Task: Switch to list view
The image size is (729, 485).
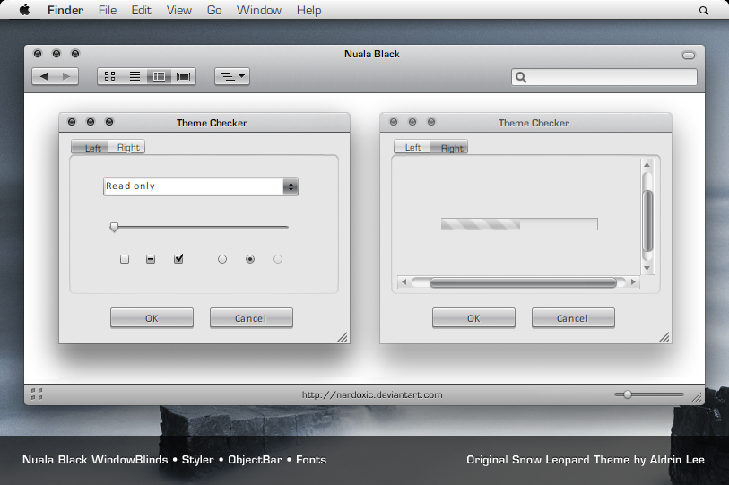Action: coord(135,76)
